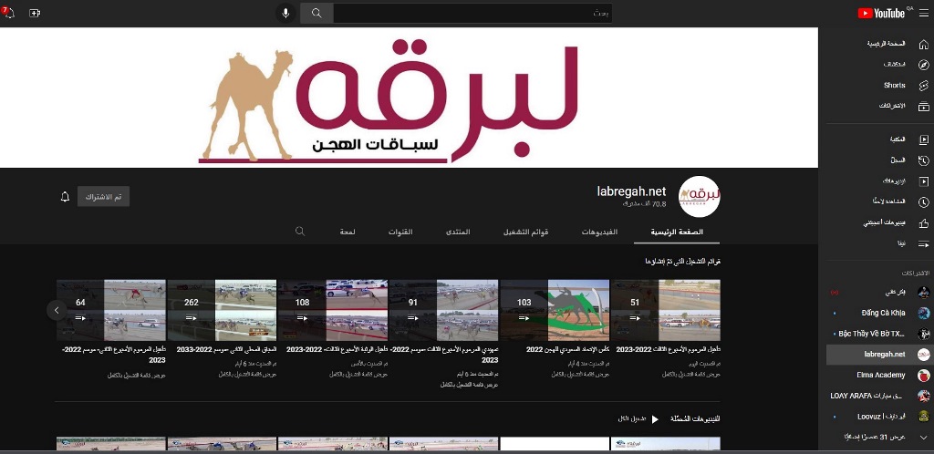934x454 pixels.
Task: Open Shorts in the sidebar
Action: tap(880, 85)
